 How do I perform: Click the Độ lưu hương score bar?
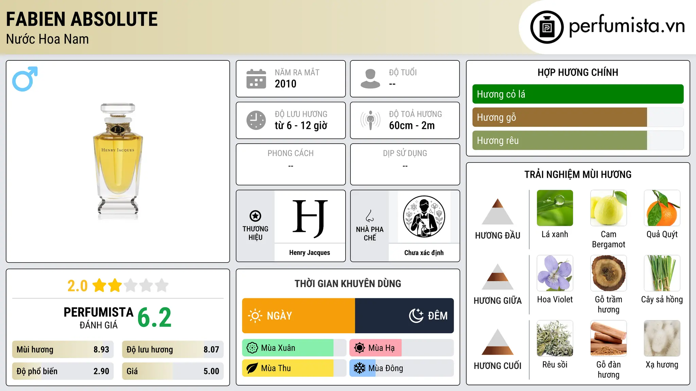point(173,350)
